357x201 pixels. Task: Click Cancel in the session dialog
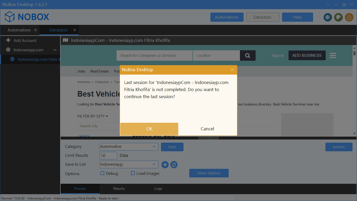coord(207,129)
